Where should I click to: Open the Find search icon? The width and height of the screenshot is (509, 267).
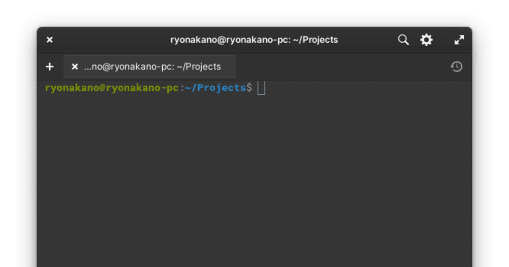coord(403,40)
